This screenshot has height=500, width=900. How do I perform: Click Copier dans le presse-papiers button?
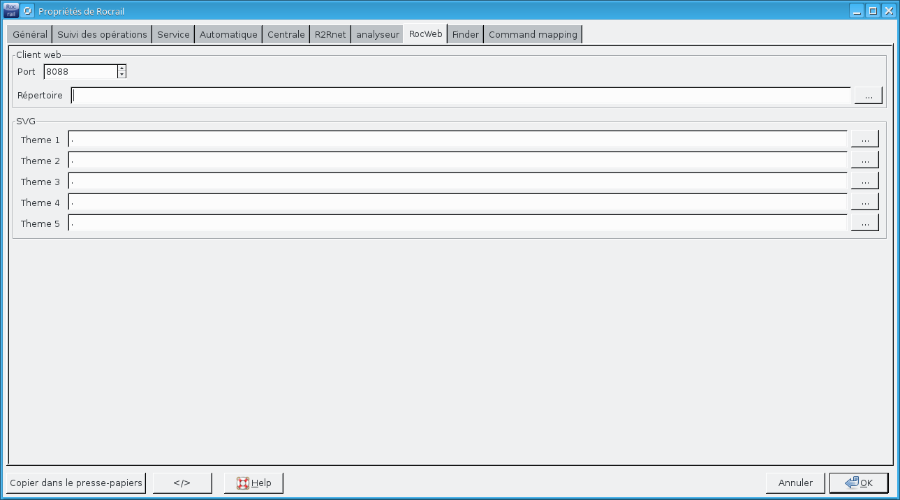coord(76,483)
